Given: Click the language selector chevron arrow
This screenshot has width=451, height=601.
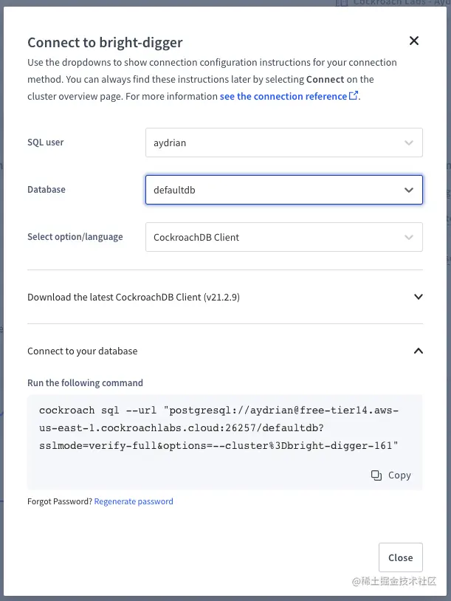Looking at the screenshot, I should click(x=408, y=237).
